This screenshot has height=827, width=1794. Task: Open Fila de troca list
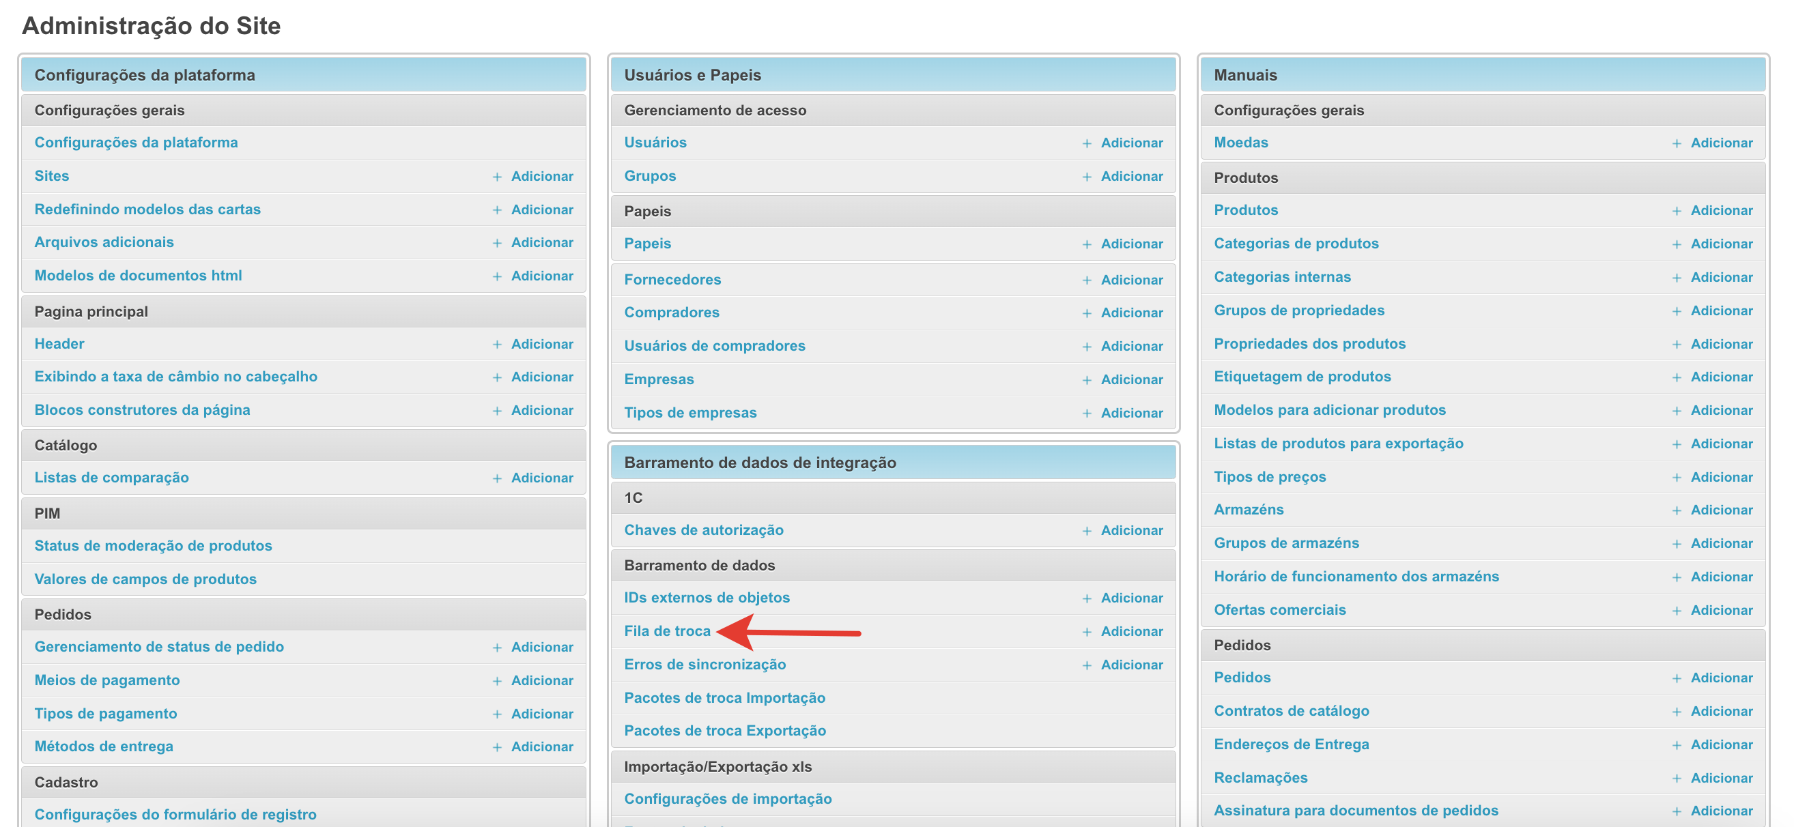pyautogui.click(x=666, y=631)
